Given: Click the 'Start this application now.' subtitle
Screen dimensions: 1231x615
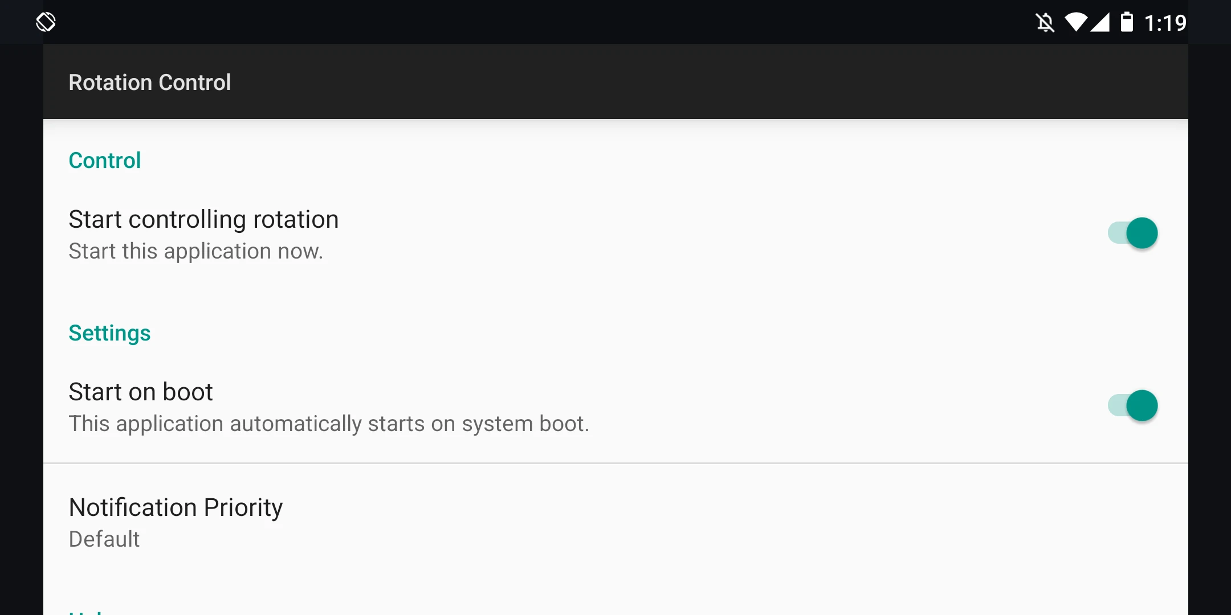Looking at the screenshot, I should pos(195,251).
